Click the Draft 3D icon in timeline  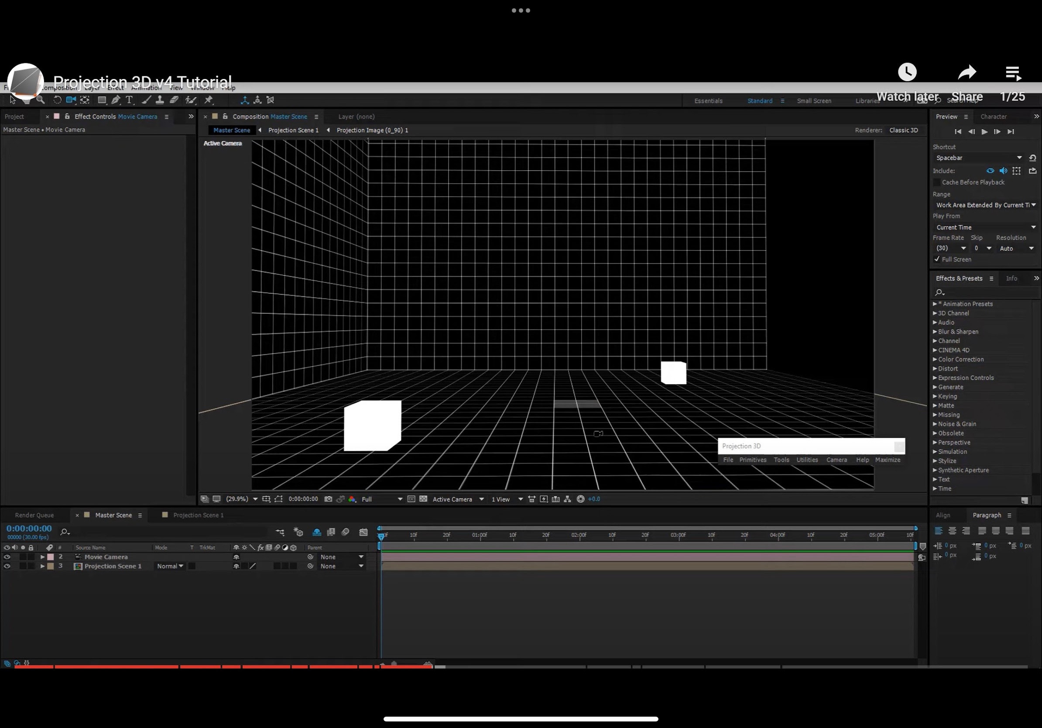click(298, 532)
